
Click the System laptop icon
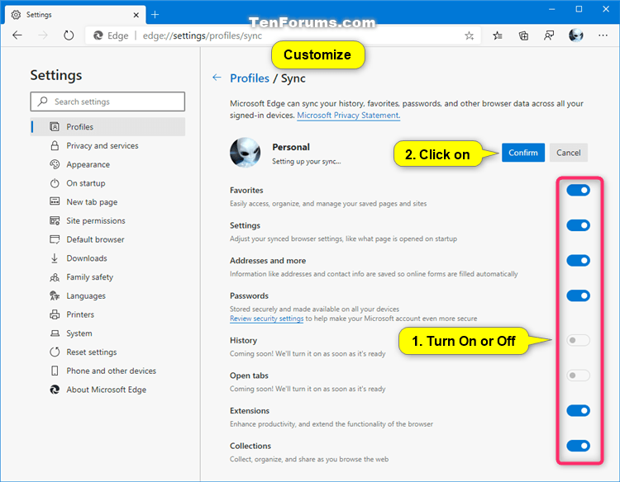[55, 333]
